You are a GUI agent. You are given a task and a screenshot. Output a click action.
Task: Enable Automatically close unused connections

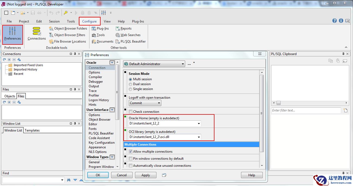131,166
